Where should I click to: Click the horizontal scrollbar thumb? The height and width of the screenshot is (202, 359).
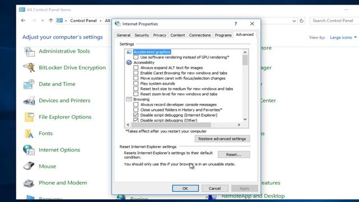point(171,125)
